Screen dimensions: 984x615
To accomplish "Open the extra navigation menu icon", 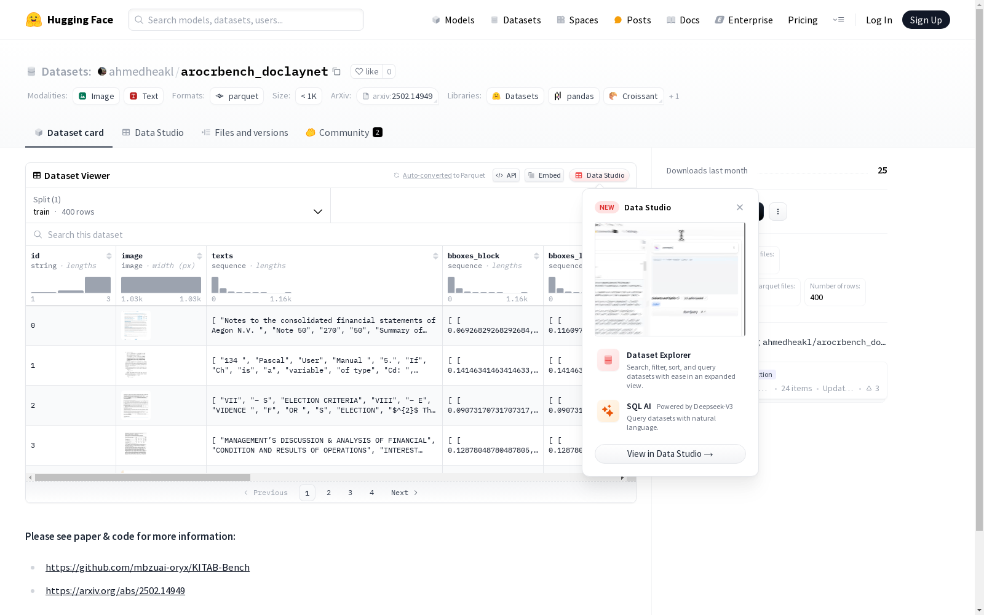I will 838,20.
